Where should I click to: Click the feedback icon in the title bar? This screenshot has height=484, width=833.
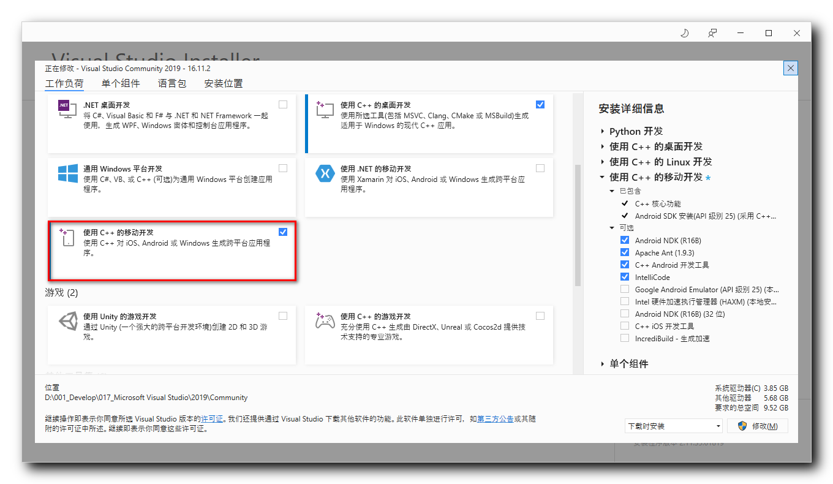(712, 33)
